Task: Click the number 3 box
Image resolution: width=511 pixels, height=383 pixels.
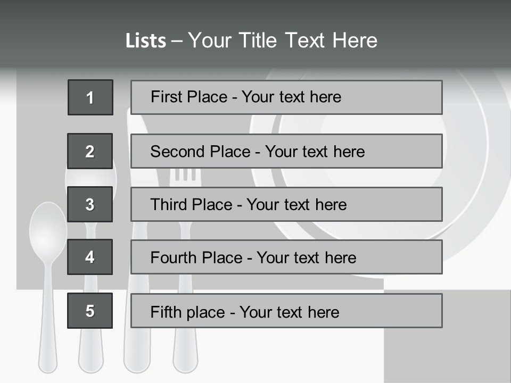Action: pos(90,204)
